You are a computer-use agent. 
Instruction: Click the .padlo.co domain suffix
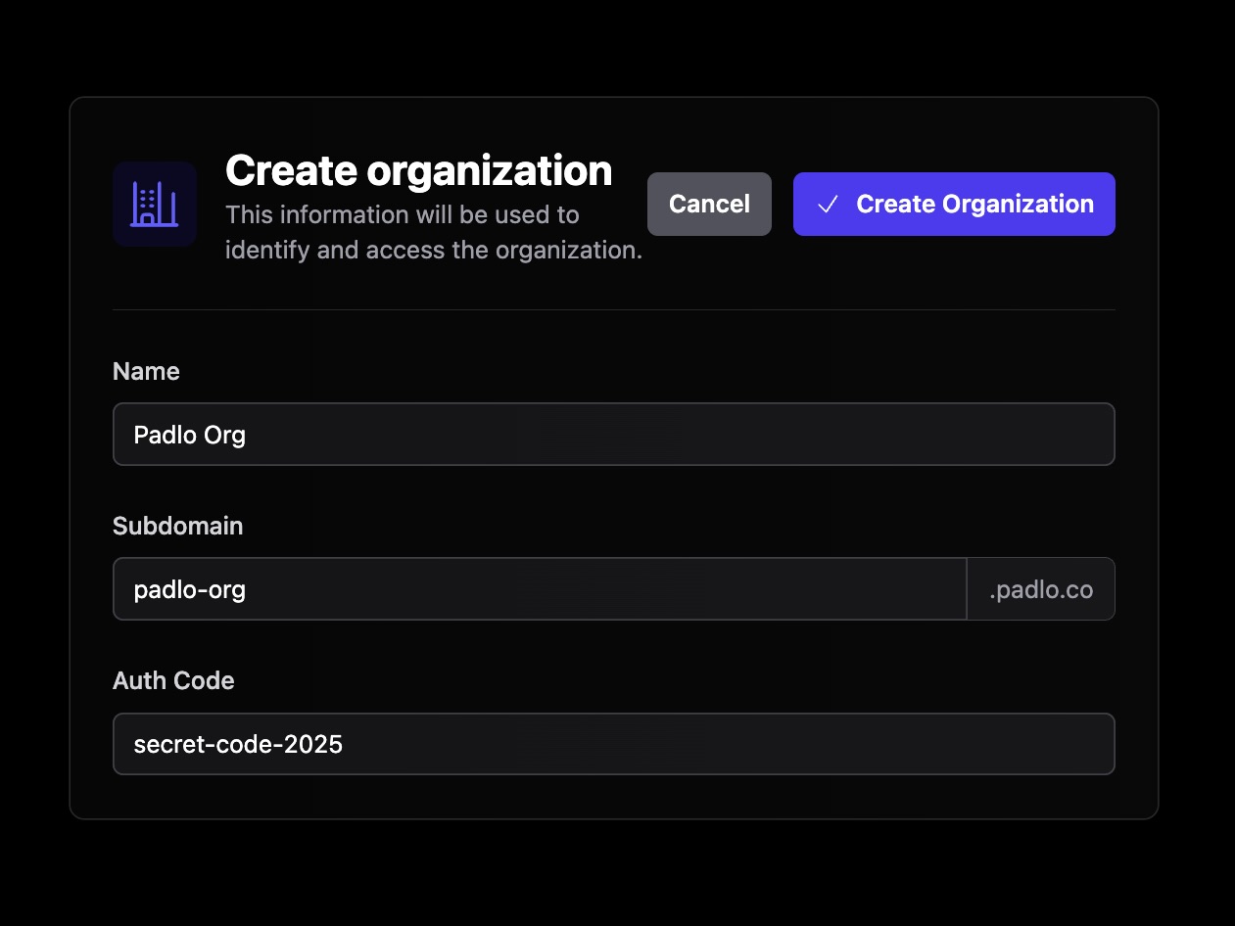(x=1041, y=589)
